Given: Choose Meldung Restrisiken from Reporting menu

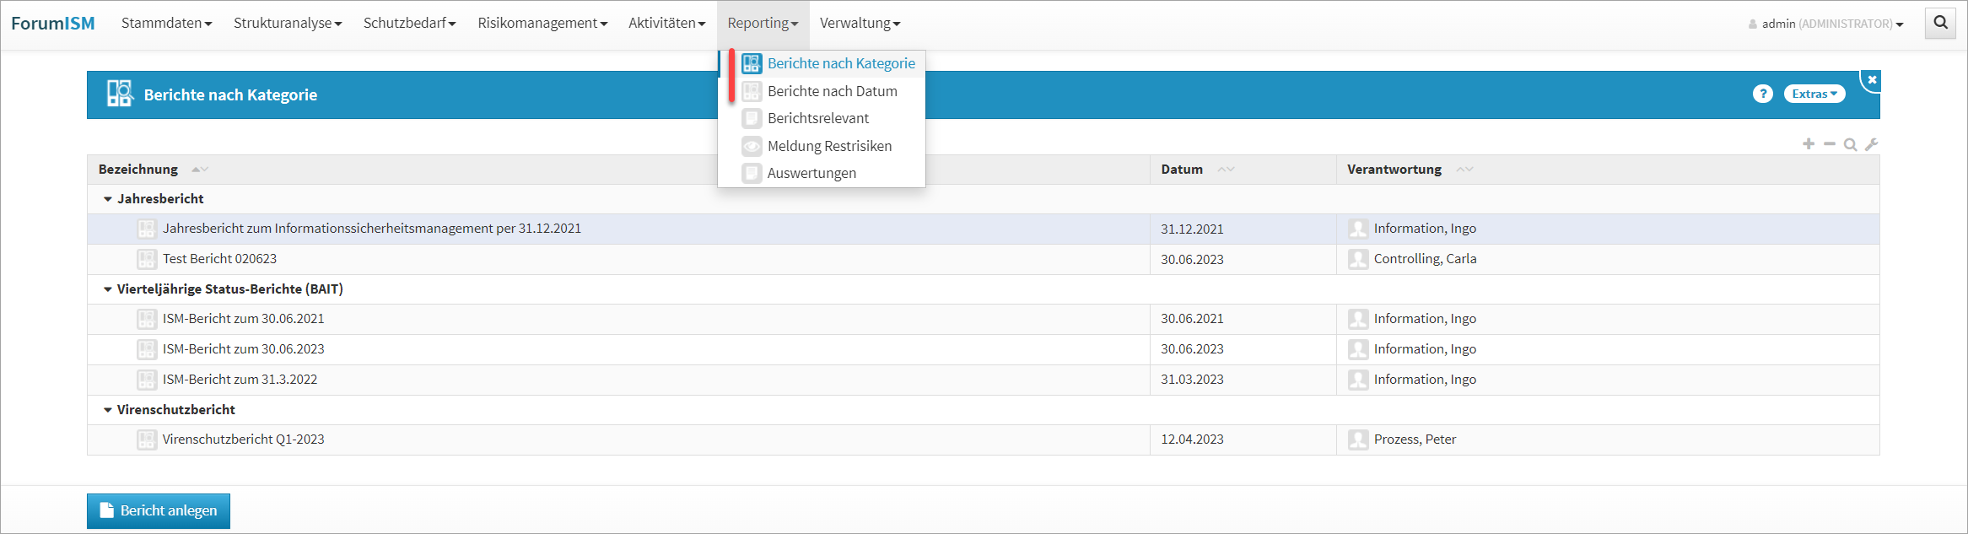Looking at the screenshot, I should (829, 146).
